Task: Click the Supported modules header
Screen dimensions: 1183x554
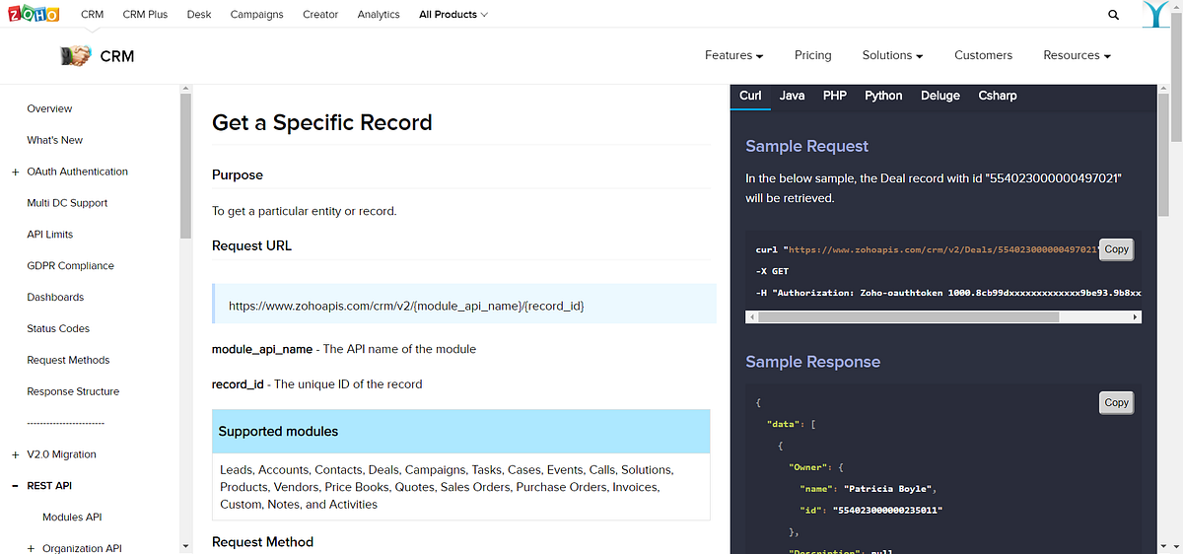Action: point(461,432)
